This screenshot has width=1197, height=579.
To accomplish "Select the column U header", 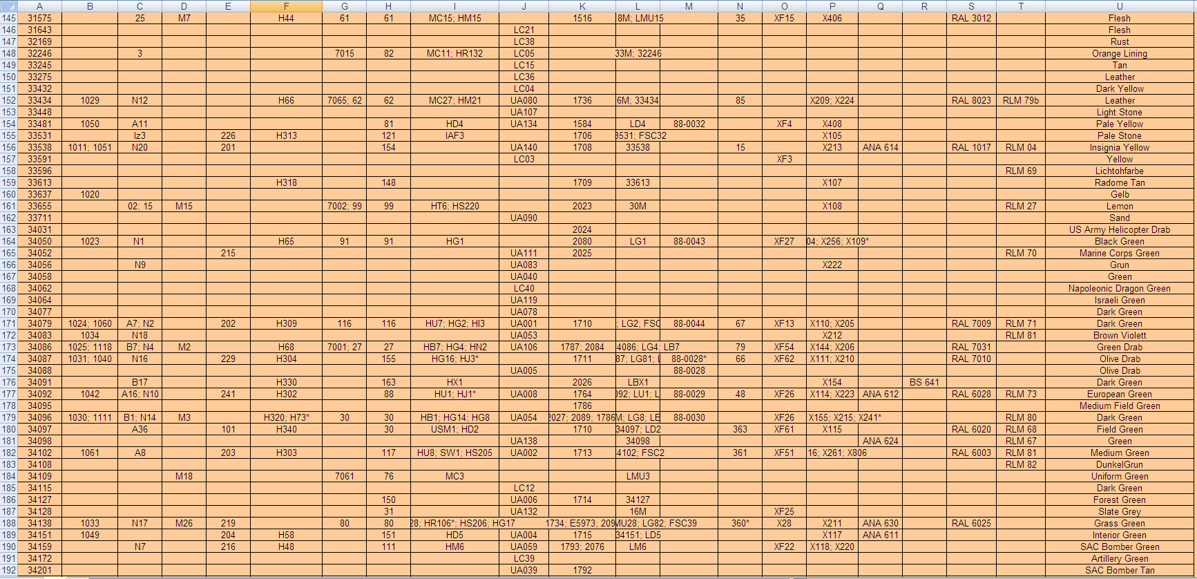I will pos(1119,6).
